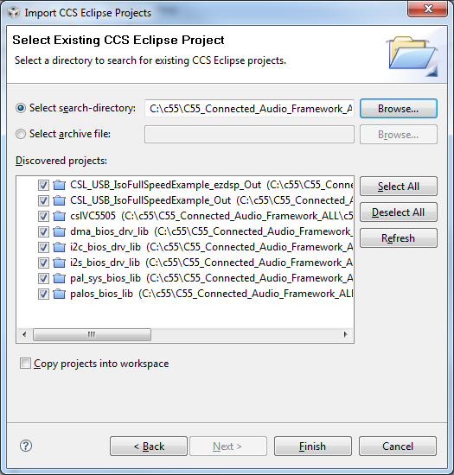Click folder icon of i2c_bios_drv_lib
The height and width of the screenshot is (475, 454).
coord(60,247)
